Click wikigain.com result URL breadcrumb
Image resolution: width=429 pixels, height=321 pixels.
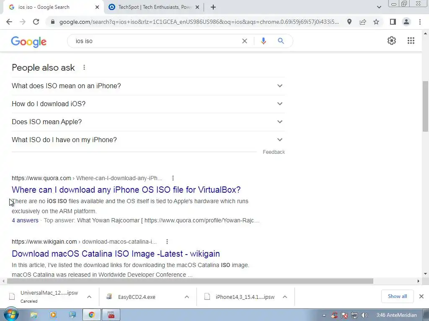tap(84, 242)
